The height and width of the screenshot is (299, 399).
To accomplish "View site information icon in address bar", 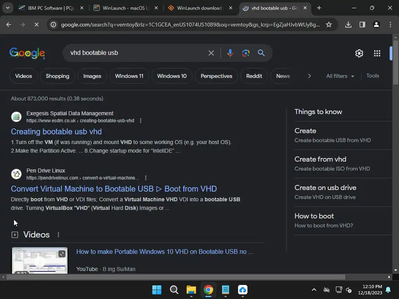I will (53, 25).
